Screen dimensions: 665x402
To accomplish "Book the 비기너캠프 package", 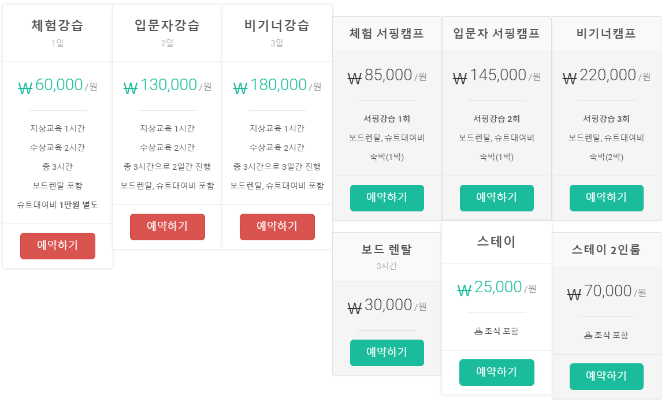I will (x=606, y=198).
